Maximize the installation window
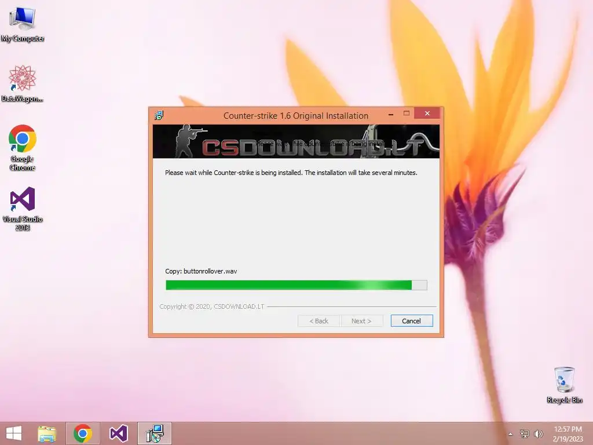Screen dimensions: 593x445 click(407, 114)
